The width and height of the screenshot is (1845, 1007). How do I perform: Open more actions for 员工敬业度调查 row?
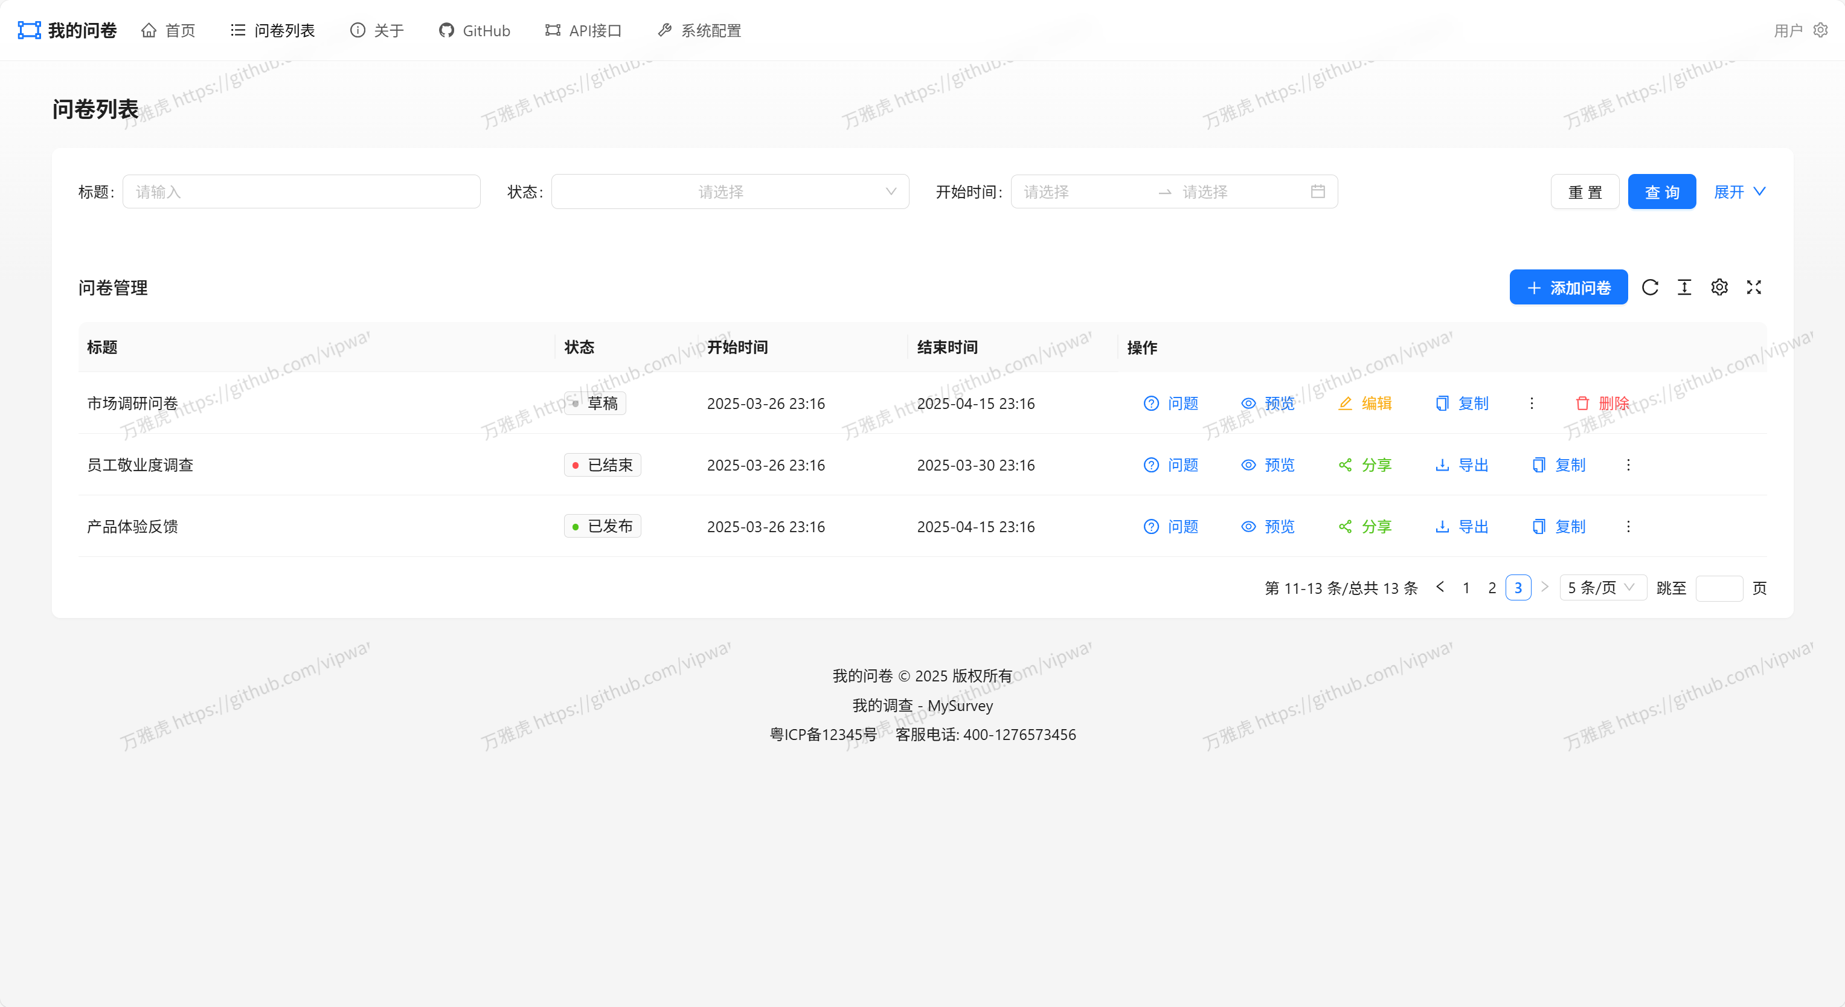point(1628,465)
